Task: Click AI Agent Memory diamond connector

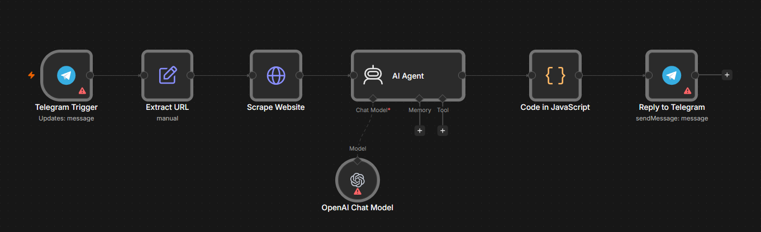Action: tap(420, 99)
